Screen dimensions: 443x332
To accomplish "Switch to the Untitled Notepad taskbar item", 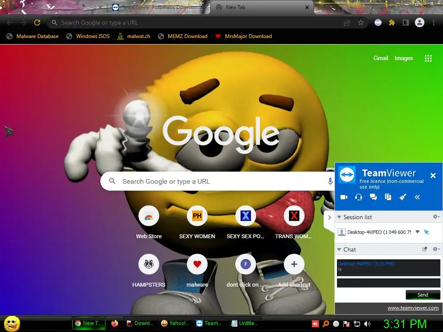I will [245, 323].
